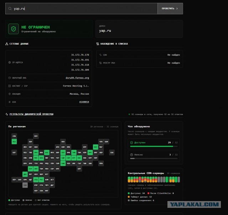Click the green shield status icon

click(14, 29)
